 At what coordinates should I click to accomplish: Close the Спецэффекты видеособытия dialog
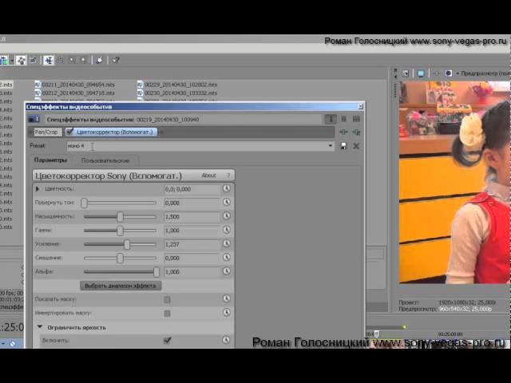coord(360,106)
